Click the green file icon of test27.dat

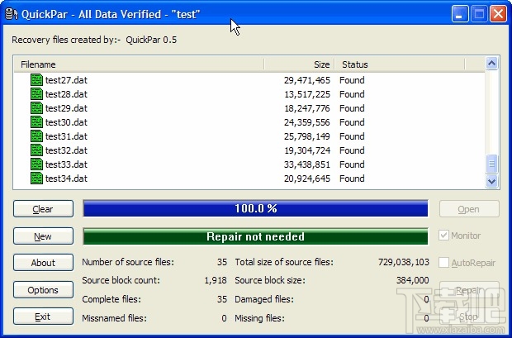click(36, 80)
